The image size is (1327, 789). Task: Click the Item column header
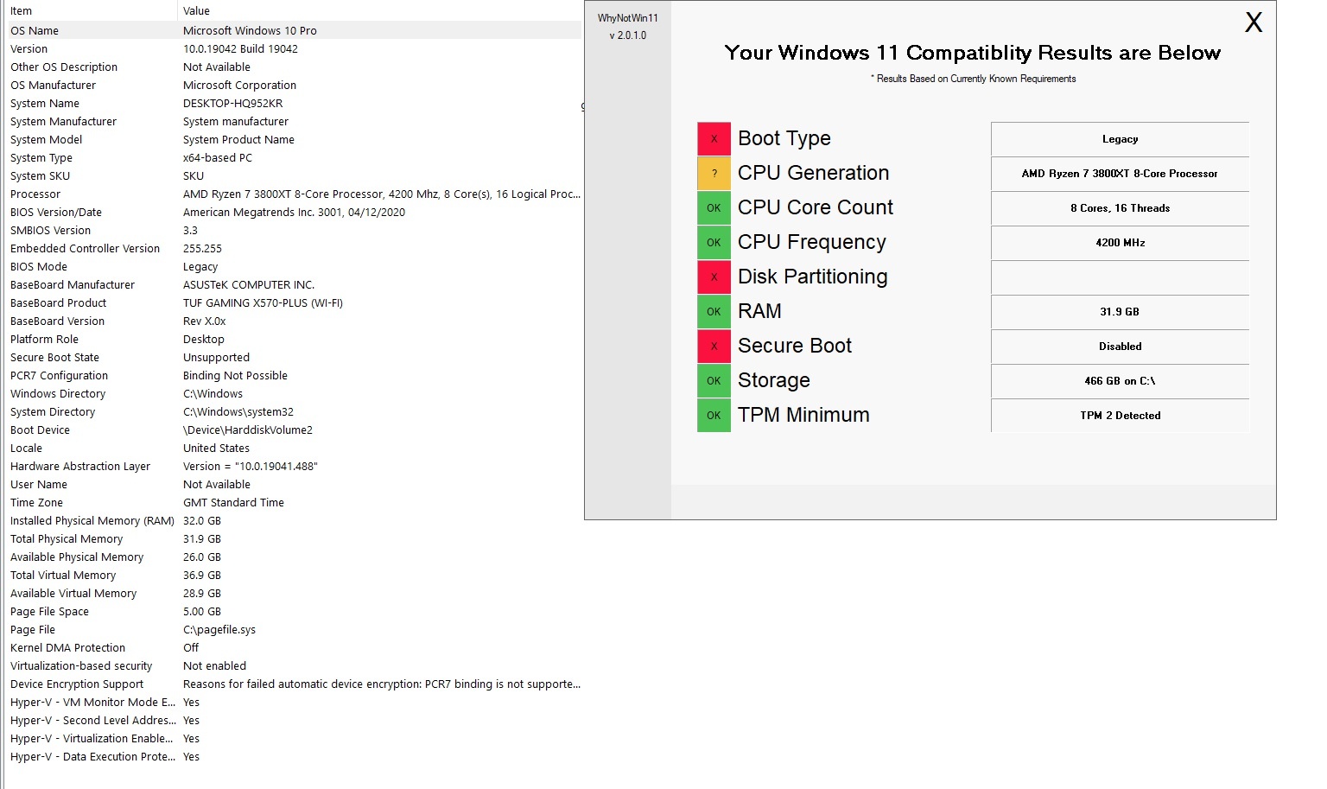90,10
